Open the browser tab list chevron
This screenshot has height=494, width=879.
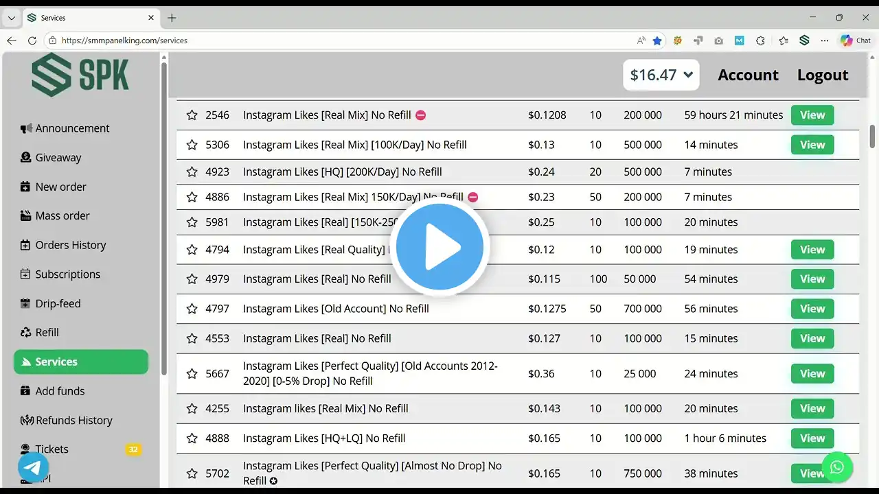pyautogui.click(x=12, y=18)
